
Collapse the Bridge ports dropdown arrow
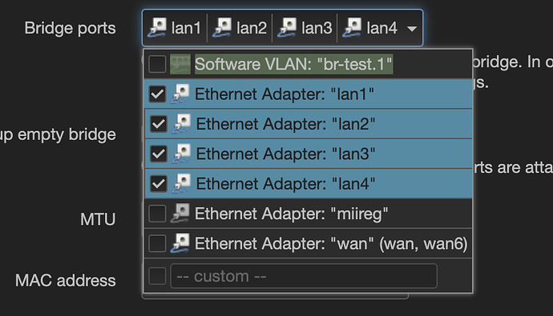[x=412, y=29]
